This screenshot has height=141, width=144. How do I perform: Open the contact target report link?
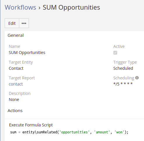click(x=16, y=84)
